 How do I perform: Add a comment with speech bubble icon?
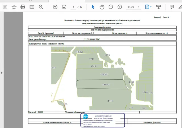coord(172,7)
